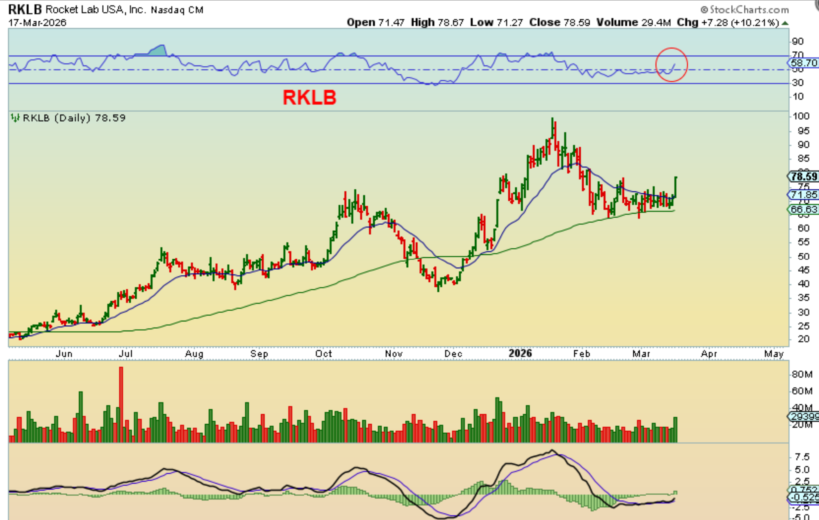Click the 58.70 RSI value tag

click(x=803, y=63)
